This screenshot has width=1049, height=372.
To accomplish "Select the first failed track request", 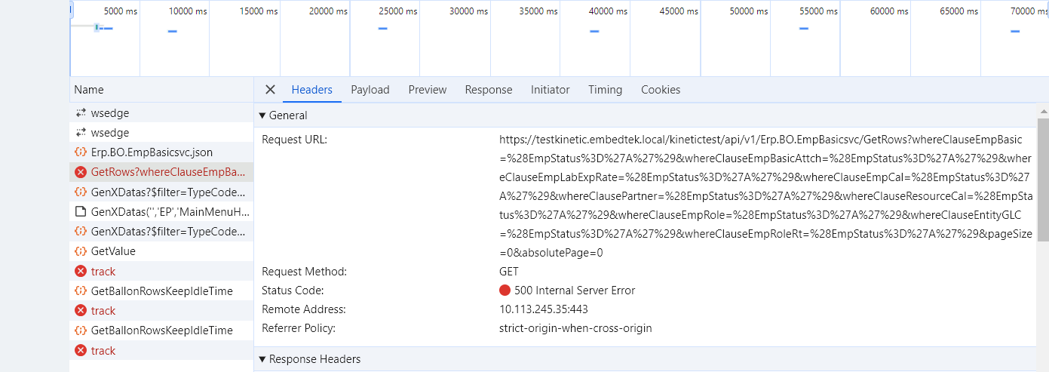I will pos(161,271).
